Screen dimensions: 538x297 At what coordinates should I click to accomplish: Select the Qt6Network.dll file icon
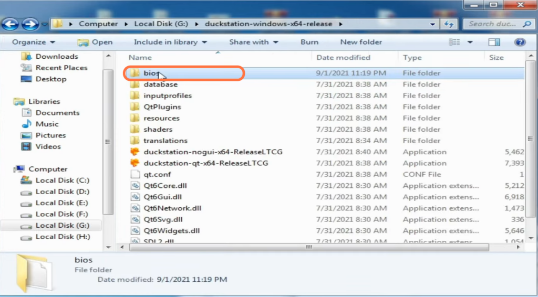point(135,208)
